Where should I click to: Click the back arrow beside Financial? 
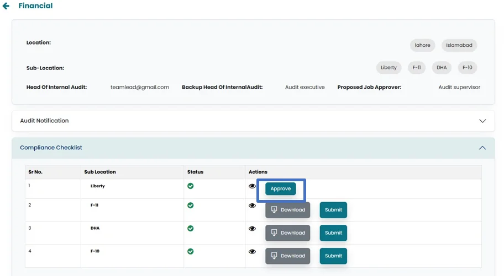point(6,6)
